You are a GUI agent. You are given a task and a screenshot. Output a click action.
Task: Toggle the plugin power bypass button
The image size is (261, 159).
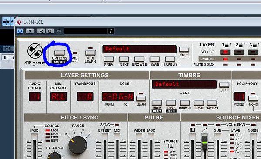pos(20,31)
